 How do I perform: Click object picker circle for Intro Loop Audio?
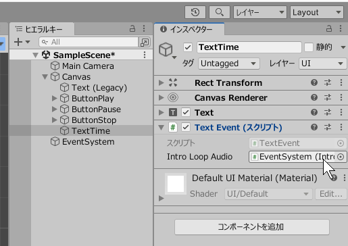341,157
